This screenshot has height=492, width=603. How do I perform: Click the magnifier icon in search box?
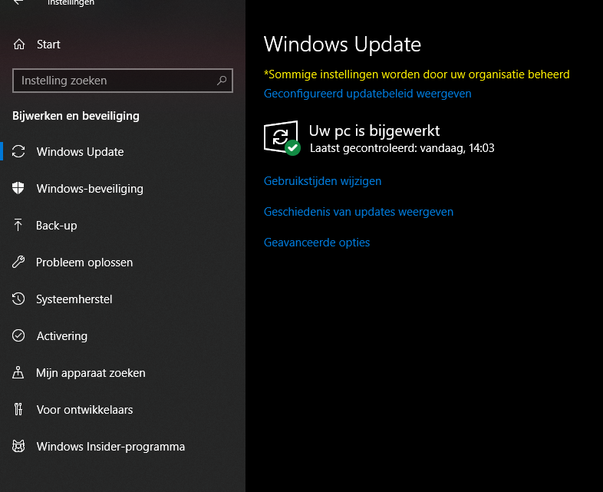tap(222, 81)
